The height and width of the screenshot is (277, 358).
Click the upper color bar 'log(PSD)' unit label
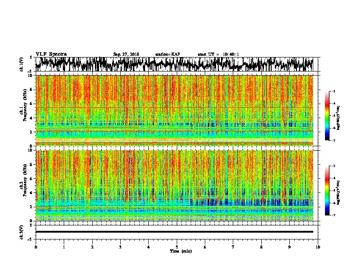point(338,118)
